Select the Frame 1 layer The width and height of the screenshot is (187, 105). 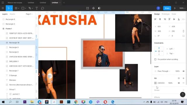click(x=18, y=29)
